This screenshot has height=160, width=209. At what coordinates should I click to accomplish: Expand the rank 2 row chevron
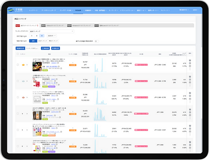pyautogui.click(x=27, y=81)
